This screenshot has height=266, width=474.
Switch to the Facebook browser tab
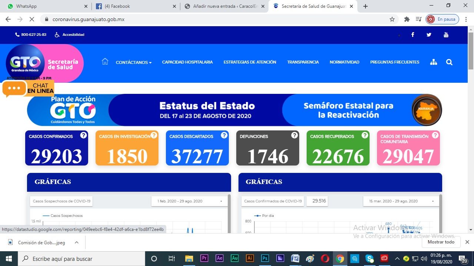[135, 6]
